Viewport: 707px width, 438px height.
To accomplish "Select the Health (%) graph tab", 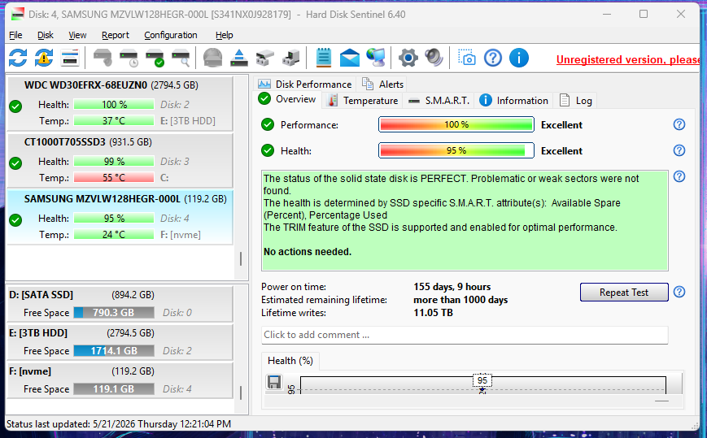I will pyautogui.click(x=290, y=361).
